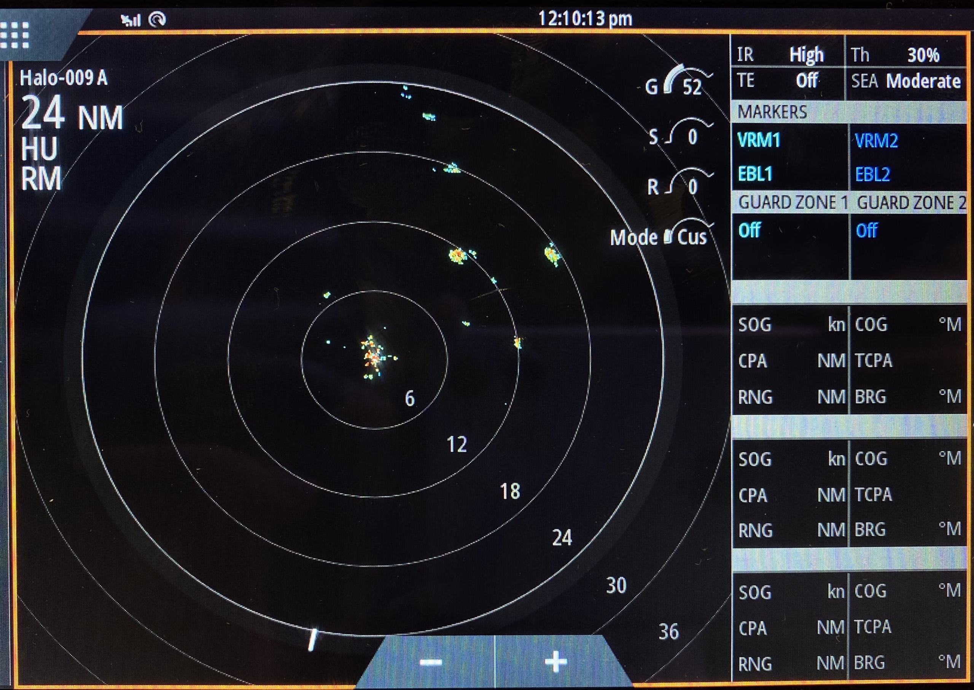Tap the signal strength status icon
This screenshot has height=690, width=974.
point(131,20)
